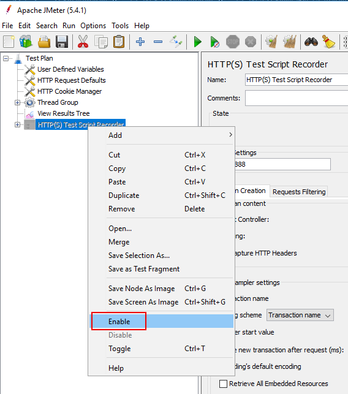Click the Open folder toolbar icon
Viewport: 348px width, 394px height.
44,42
